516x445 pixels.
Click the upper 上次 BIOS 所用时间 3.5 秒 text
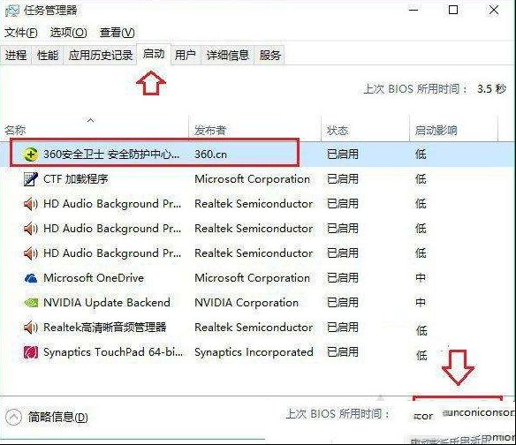click(435, 89)
